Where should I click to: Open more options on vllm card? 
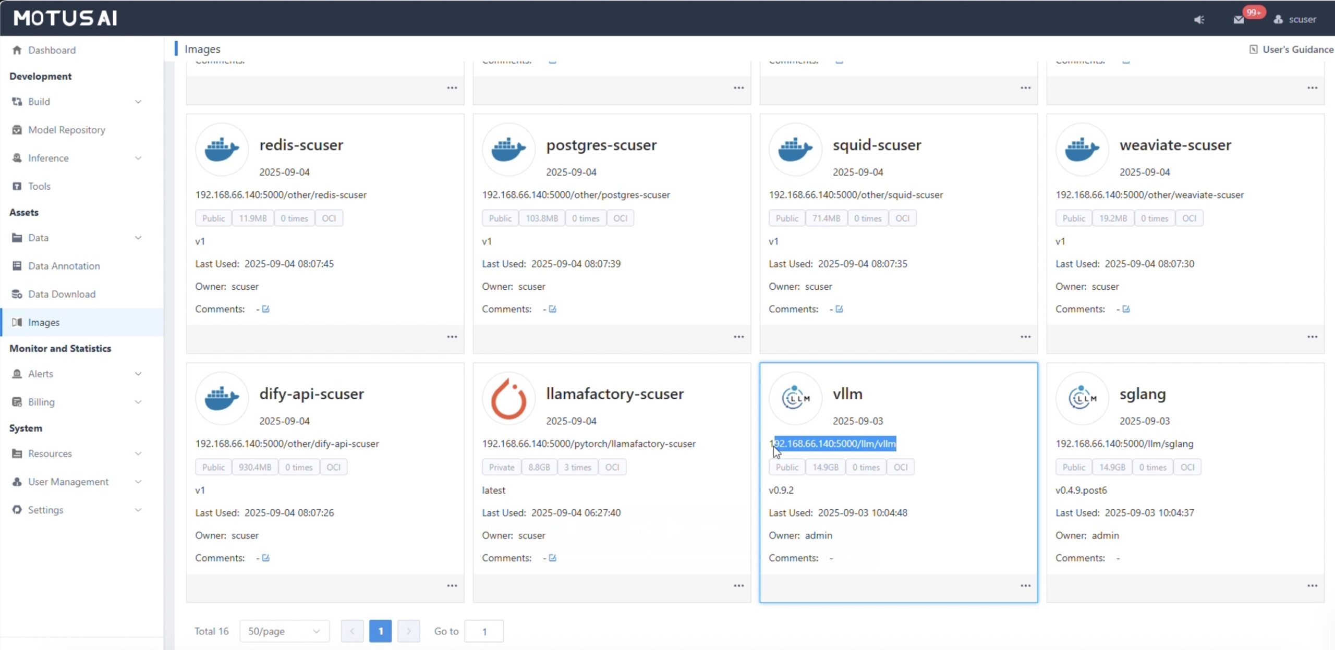tap(1025, 586)
